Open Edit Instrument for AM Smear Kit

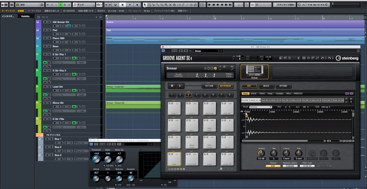pyautogui.click(x=69, y=26)
